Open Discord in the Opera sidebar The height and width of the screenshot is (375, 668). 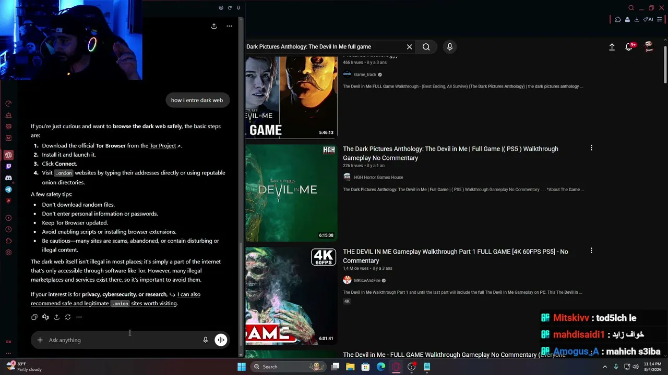8,178
